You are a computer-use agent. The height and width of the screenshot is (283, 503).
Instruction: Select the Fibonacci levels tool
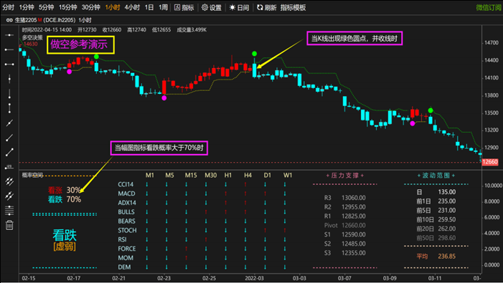pos(9,211)
